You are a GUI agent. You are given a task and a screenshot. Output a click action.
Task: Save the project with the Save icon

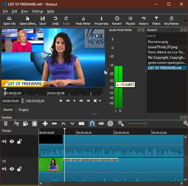(x=43, y=21)
